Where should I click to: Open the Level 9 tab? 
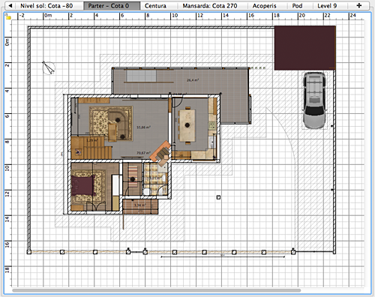327,6
